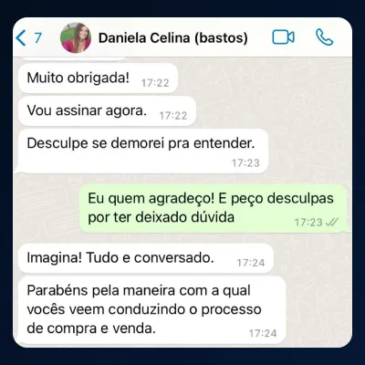
Task: Tap the "Parabéns pela maneira" message bubble
Action: point(151,310)
